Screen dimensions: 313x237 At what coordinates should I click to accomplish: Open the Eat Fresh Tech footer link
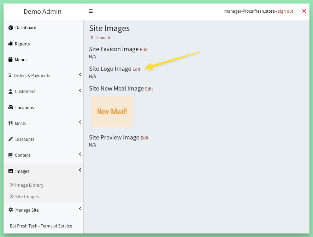pyautogui.click(x=24, y=226)
